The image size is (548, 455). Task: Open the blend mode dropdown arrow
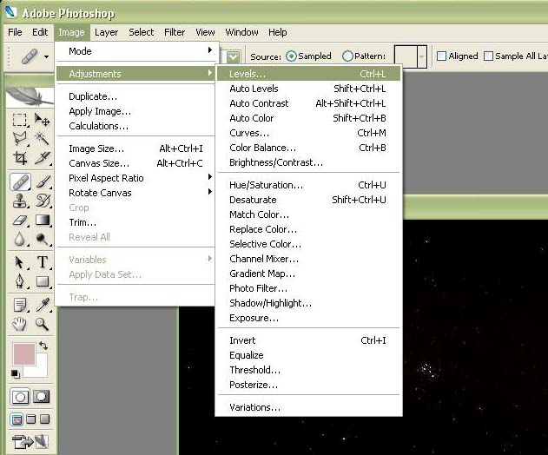(x=233, y=56)
